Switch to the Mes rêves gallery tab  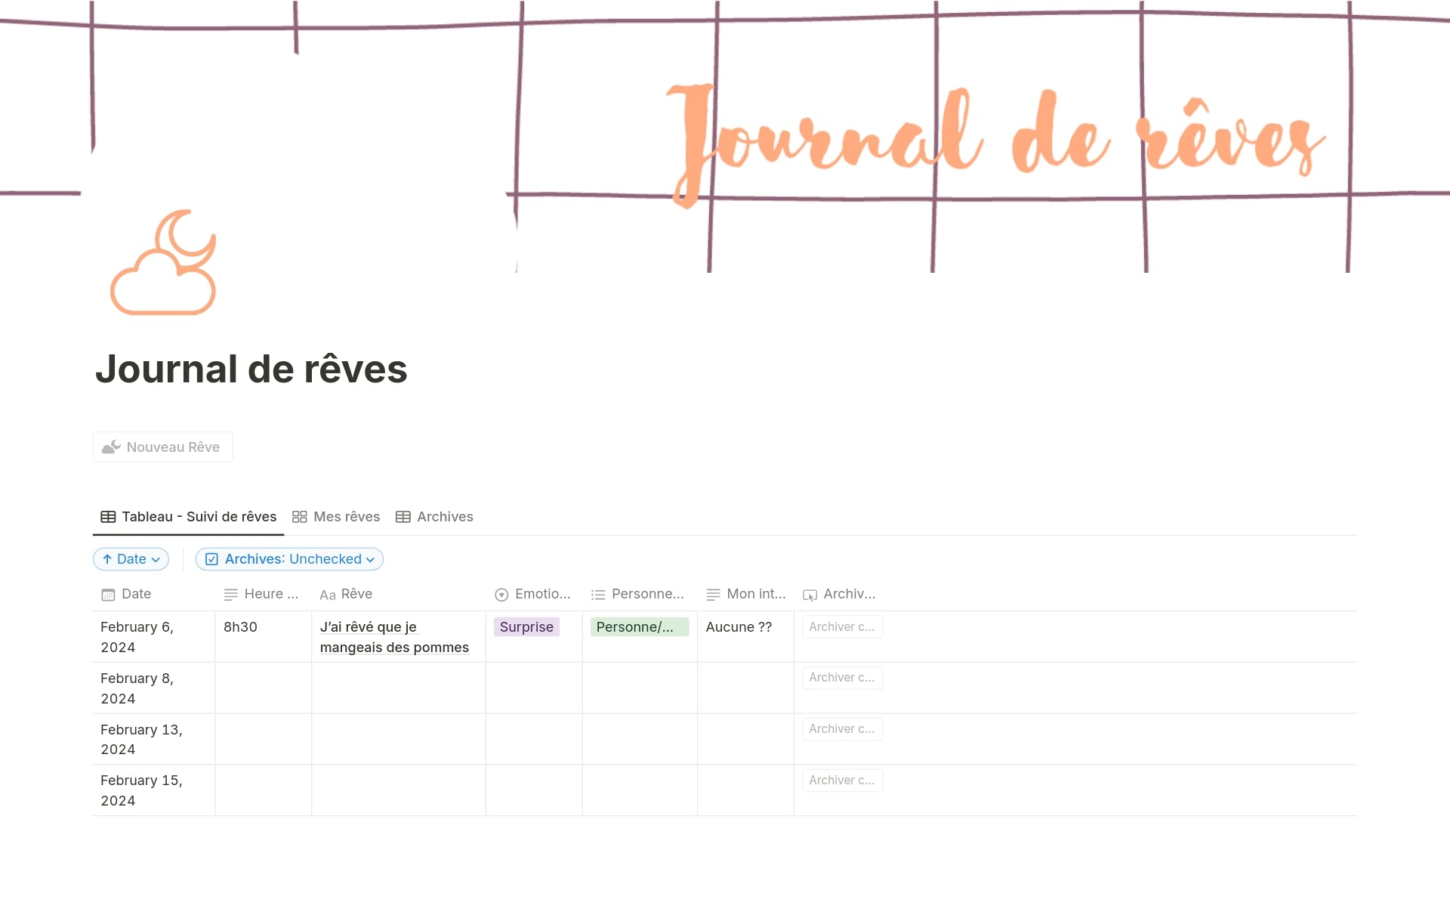tap(336, 517)
